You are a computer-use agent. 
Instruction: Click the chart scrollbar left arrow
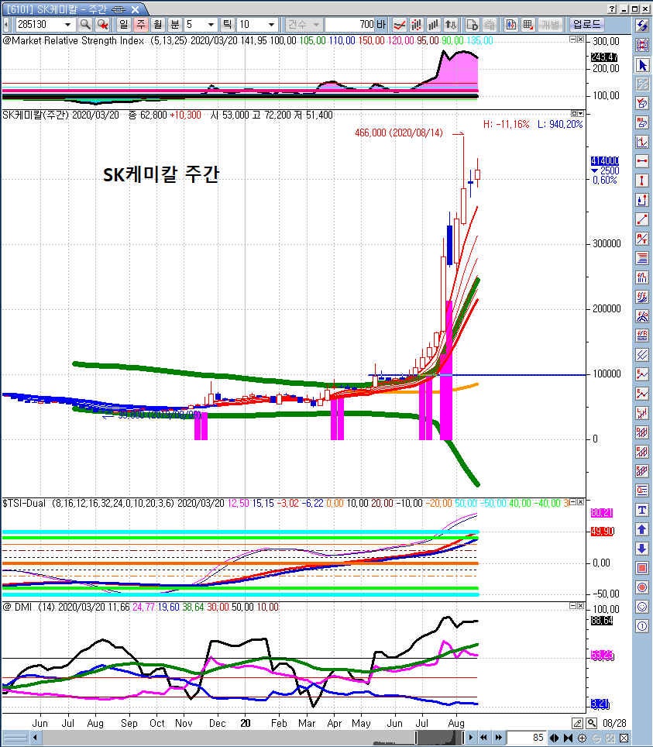(35, 738)
